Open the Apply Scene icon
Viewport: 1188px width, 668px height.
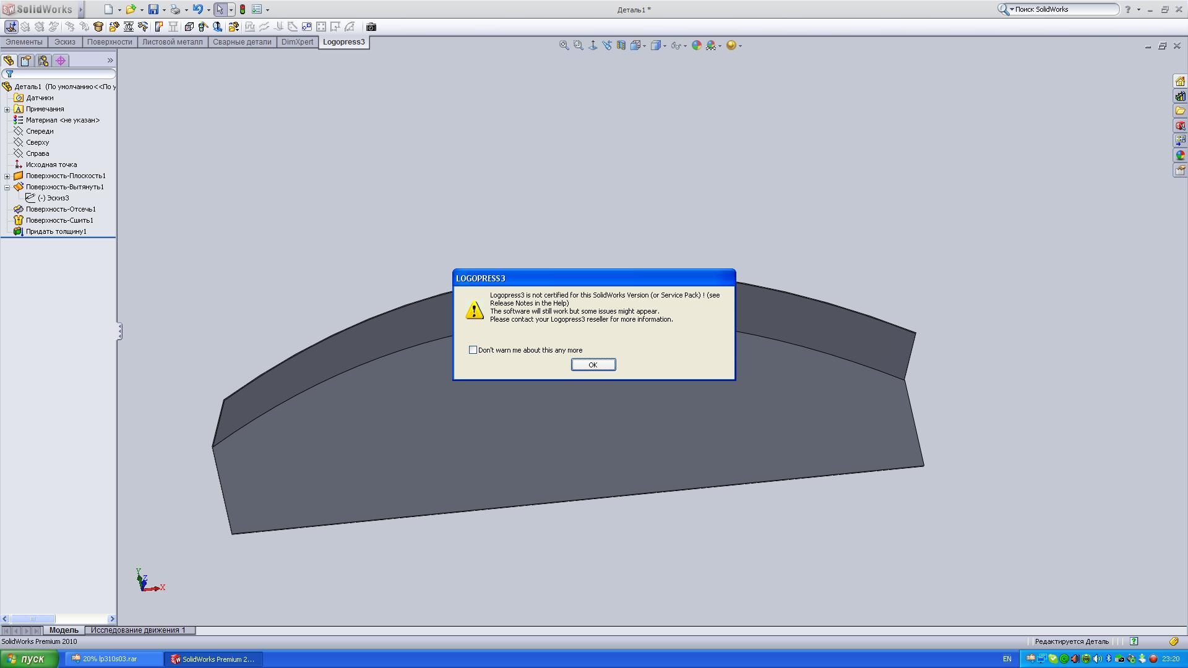pos(712,45)
